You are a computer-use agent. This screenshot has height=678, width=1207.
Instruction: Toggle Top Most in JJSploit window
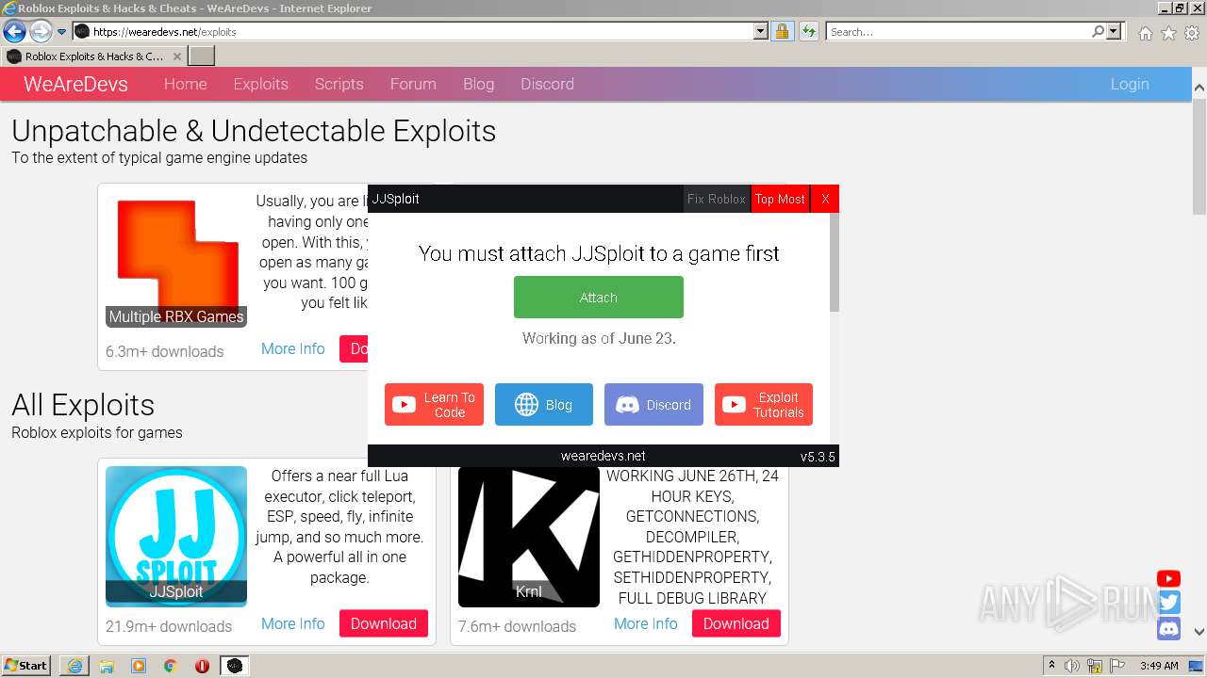pos(780,199)
